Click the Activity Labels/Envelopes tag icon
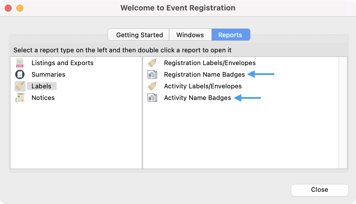Image resolution: width=356 pixels, height=204 pixels. tap(152, 86)
